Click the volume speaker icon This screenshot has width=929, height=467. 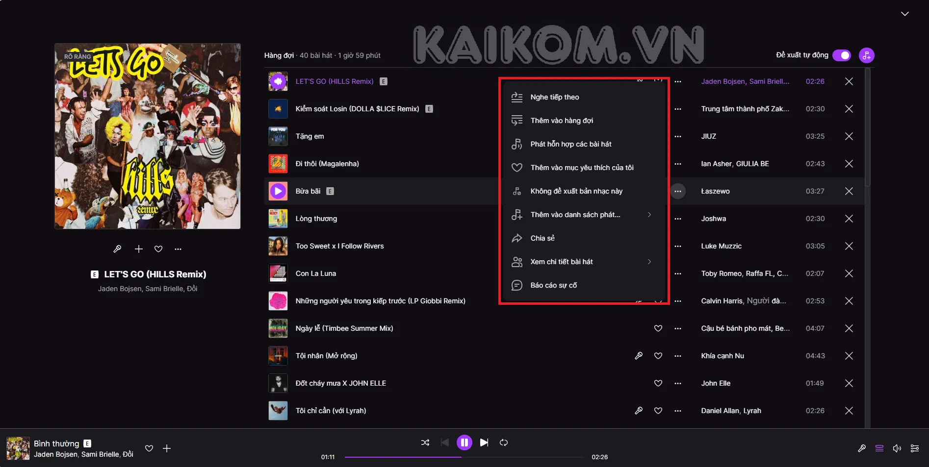897,448
